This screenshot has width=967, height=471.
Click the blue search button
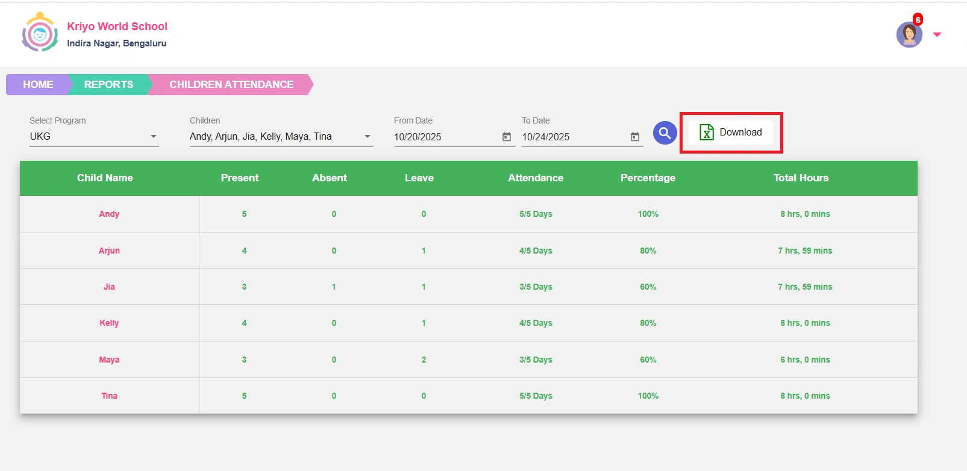665,133
